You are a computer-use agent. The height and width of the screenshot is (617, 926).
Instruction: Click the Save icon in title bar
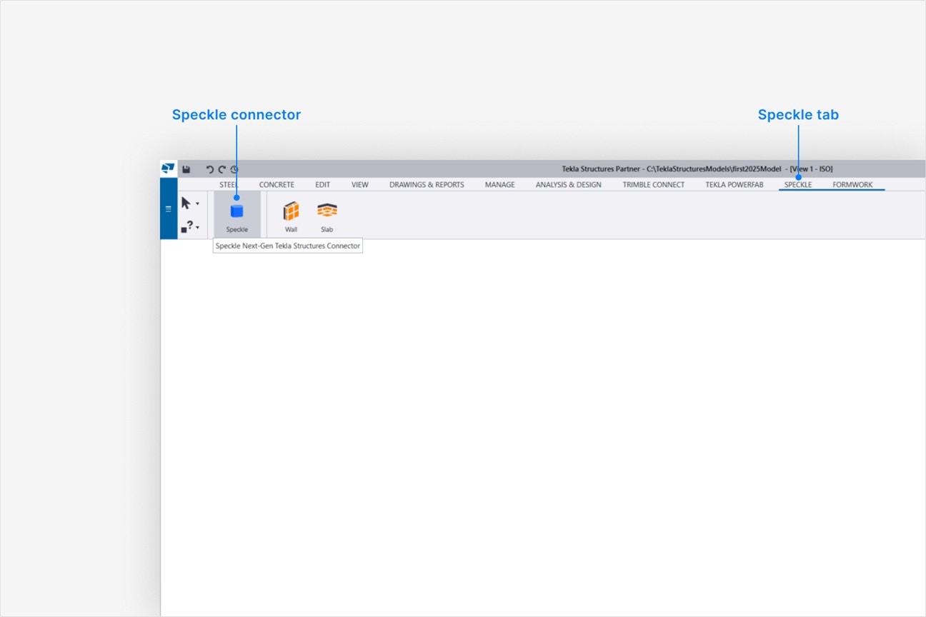click(x=186, y=169)
